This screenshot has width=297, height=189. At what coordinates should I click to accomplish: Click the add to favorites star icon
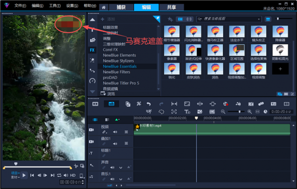170,19
